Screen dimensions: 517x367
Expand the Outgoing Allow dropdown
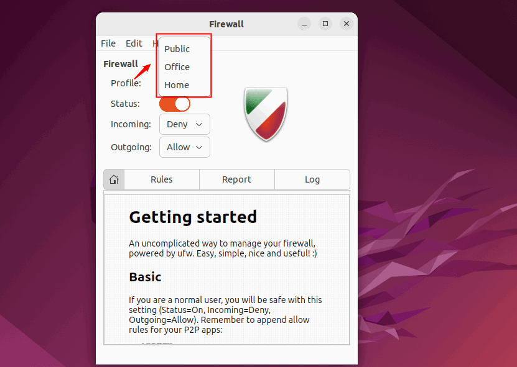tap(185, 147)
